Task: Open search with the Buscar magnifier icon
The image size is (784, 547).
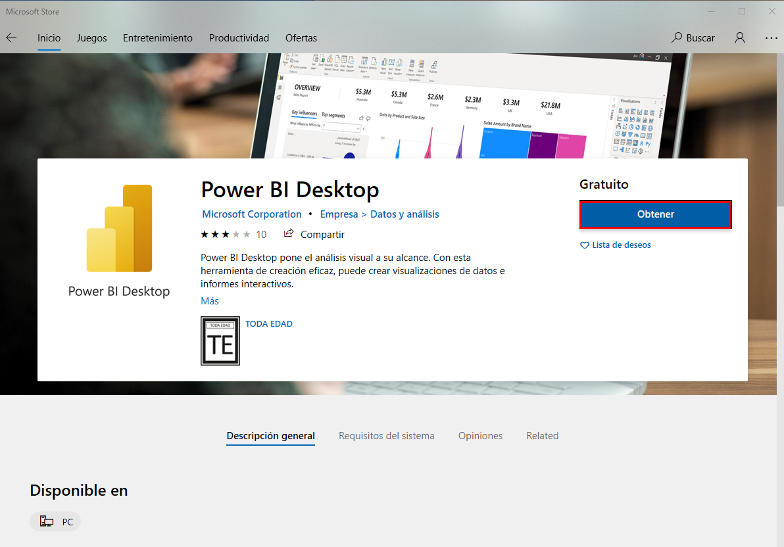Action: 677,37
